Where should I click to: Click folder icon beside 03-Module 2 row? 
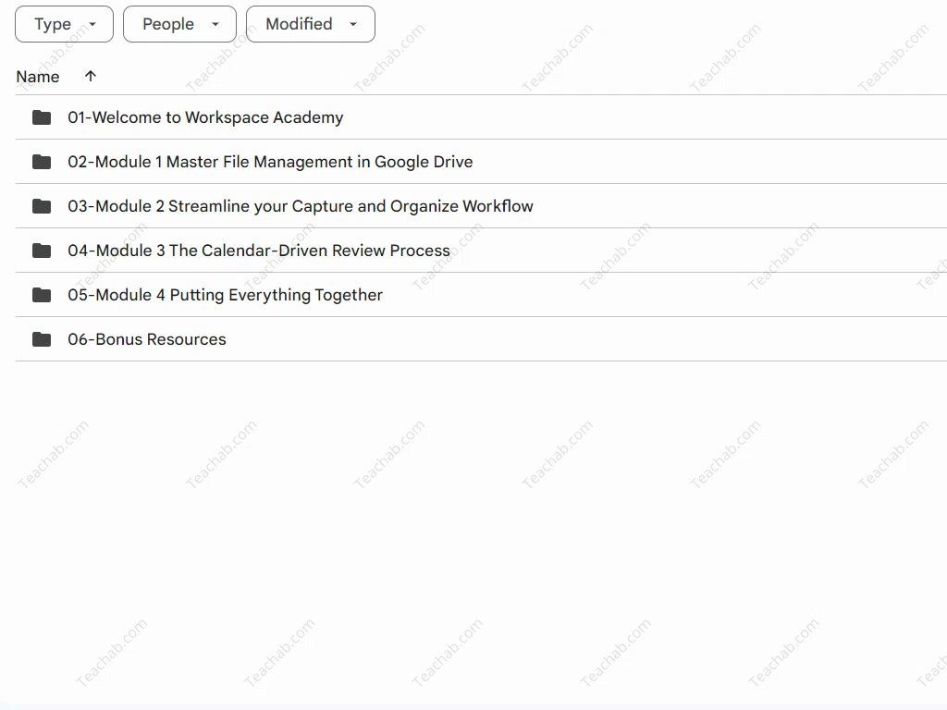tap(42, 206)
